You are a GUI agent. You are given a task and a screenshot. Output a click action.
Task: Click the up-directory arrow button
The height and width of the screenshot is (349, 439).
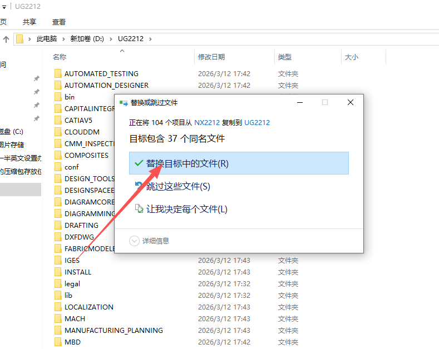(6, 39)
